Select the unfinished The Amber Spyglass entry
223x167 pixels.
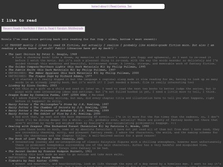[74, 73]
